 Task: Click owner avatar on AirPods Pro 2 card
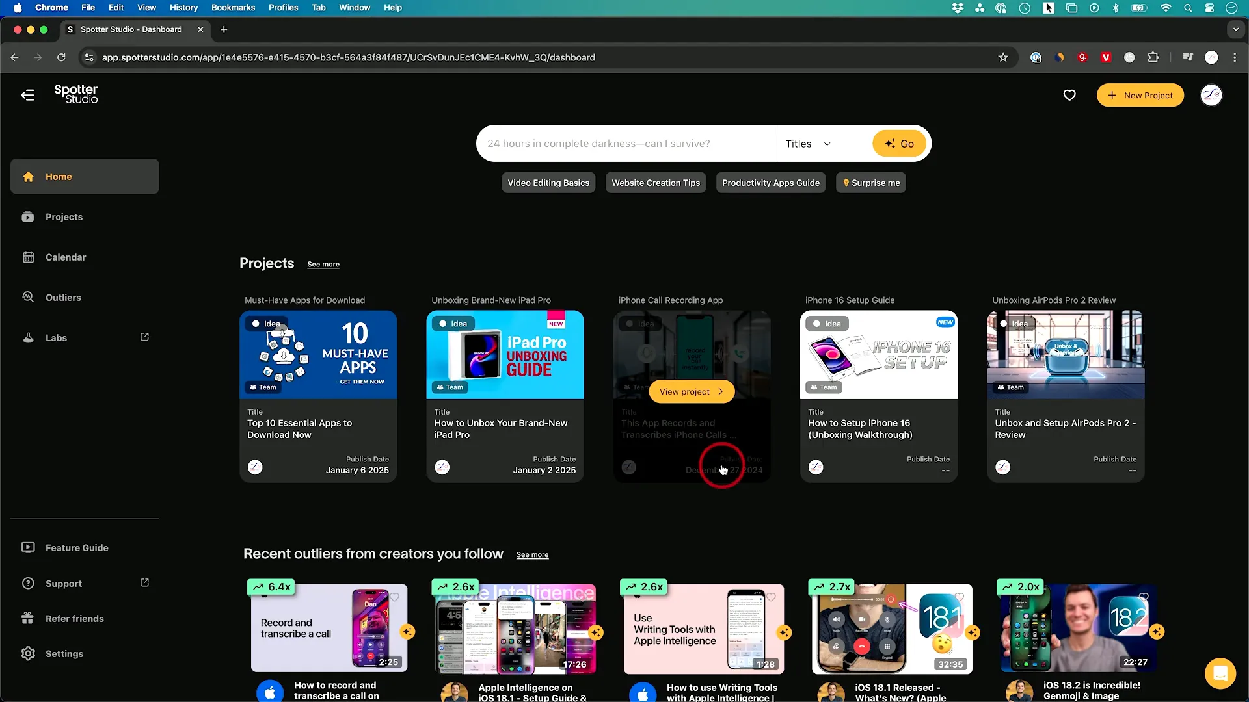click(x=1002, y=467)
